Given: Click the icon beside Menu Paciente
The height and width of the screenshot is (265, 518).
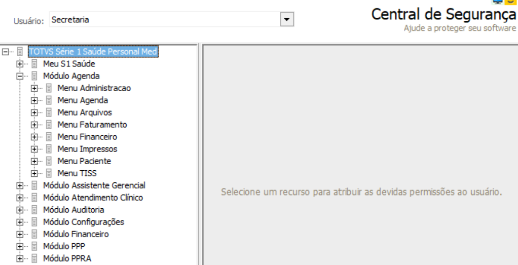Looking at the screenshot, I should (x=49, y=161).
